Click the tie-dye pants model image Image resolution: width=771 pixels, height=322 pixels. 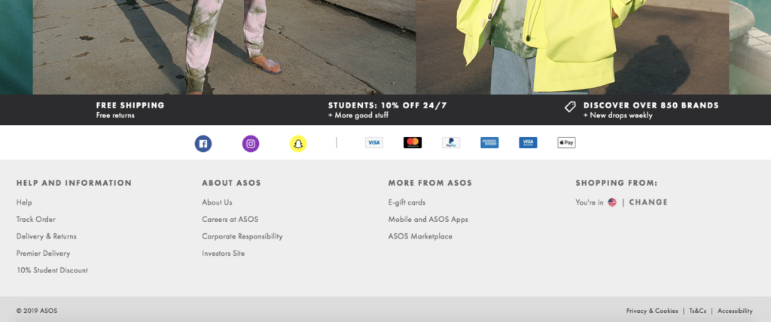pyautogui.click(x=224, y=47)
